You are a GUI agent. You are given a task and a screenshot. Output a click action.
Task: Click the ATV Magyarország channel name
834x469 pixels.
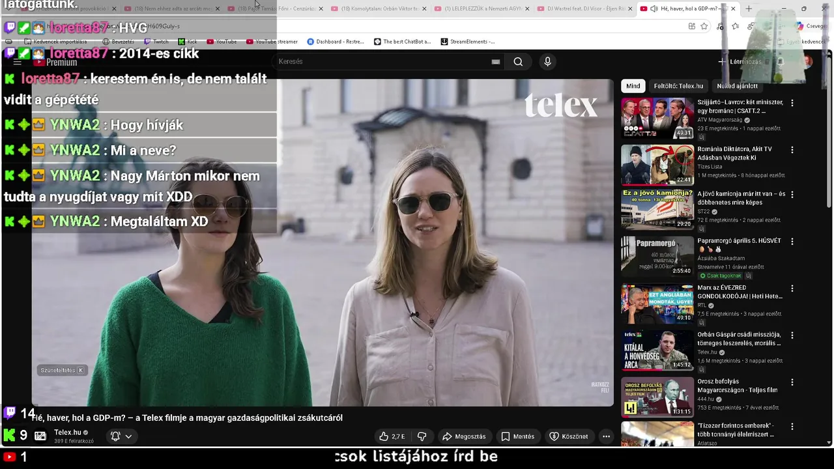[x=720, y=120]
